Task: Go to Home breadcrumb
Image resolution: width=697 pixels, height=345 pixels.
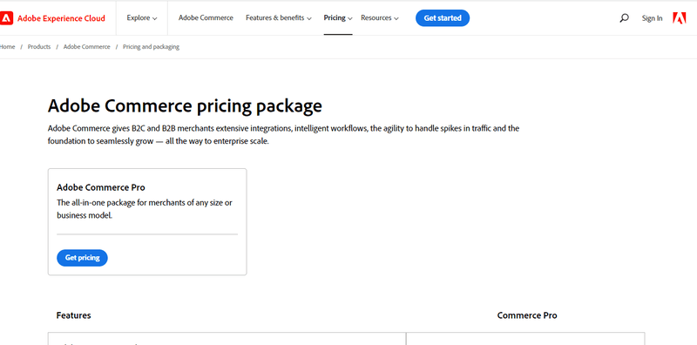Action: pos(7,47)
